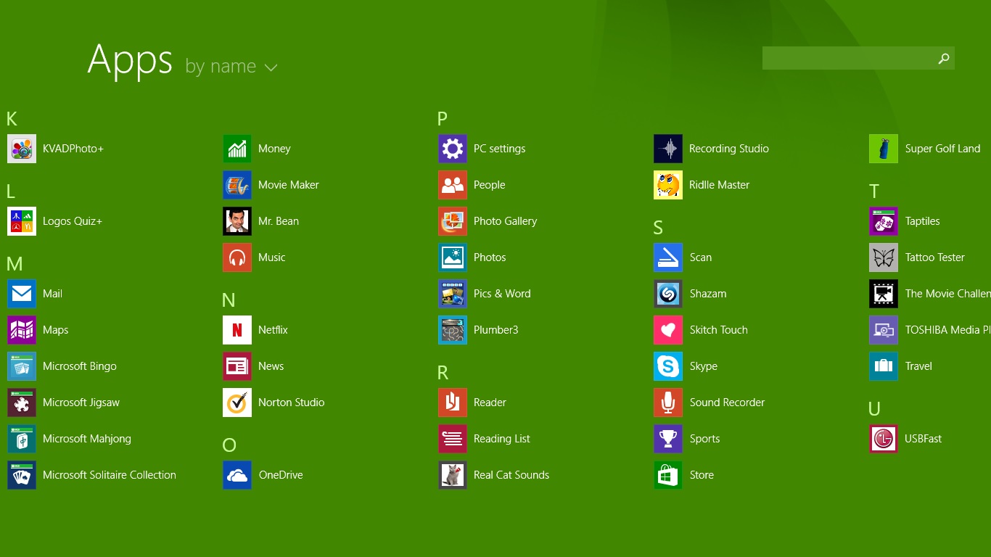
Task: Click the 'Microsoft Solitaire Collection' label
Action: pos(110,475)
